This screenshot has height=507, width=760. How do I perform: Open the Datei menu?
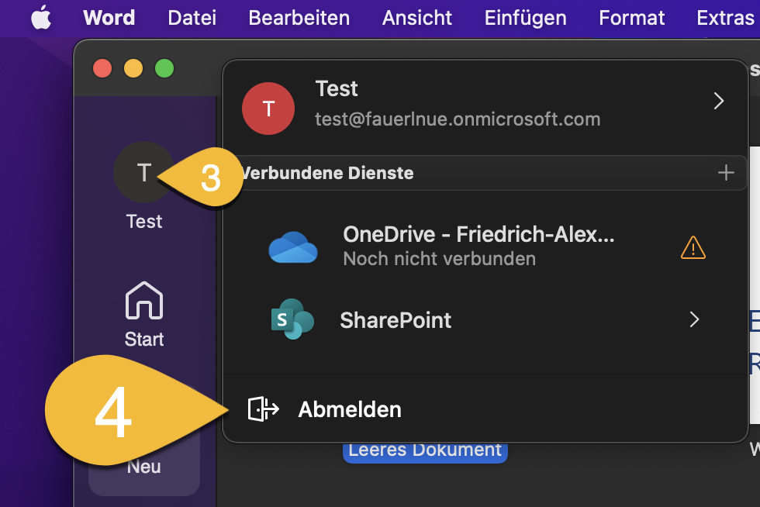(192, 18)
